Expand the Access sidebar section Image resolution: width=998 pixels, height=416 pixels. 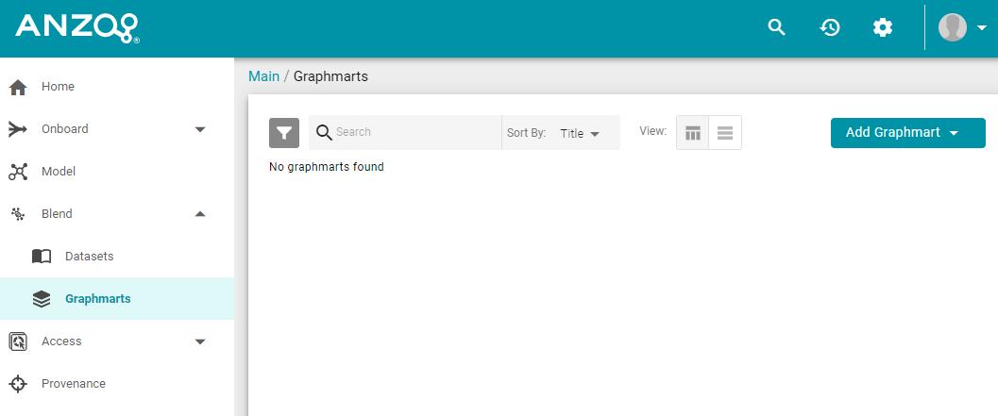click(x=200, y=341)
